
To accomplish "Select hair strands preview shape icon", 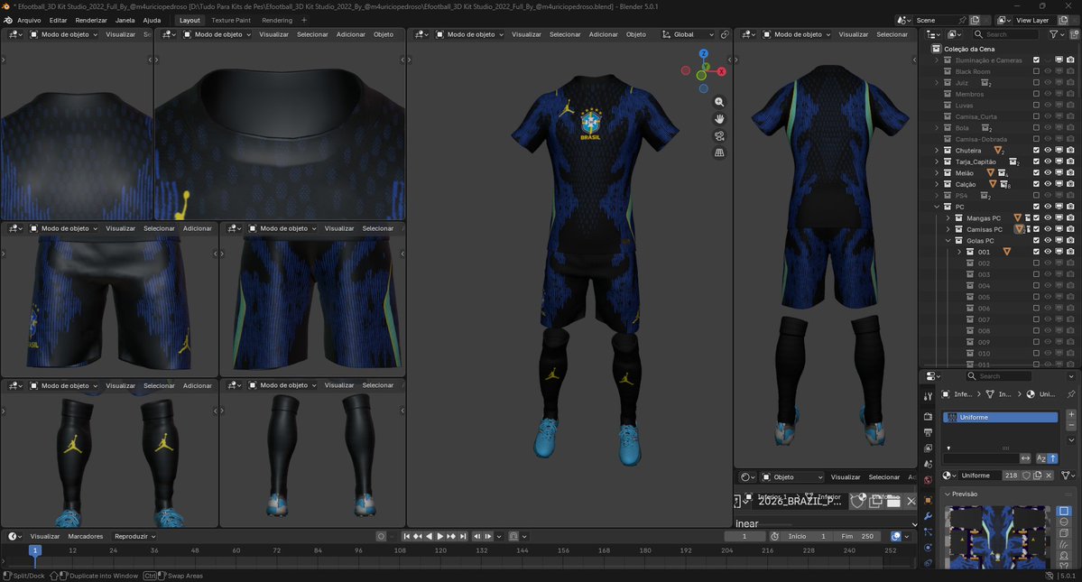I will [x=1064, y=544].
